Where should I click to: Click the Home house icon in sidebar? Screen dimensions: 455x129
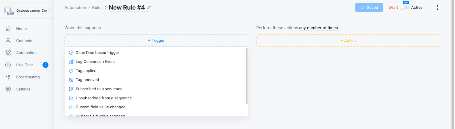[x=8, y=29]
